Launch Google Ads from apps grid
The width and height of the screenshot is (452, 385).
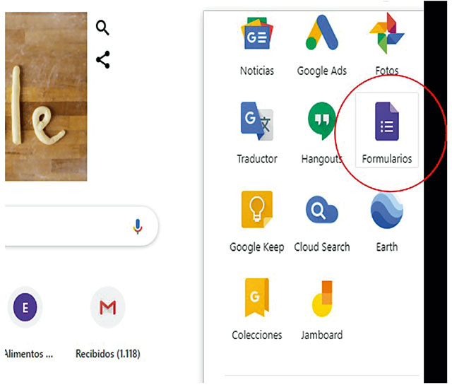coord(322,37)
